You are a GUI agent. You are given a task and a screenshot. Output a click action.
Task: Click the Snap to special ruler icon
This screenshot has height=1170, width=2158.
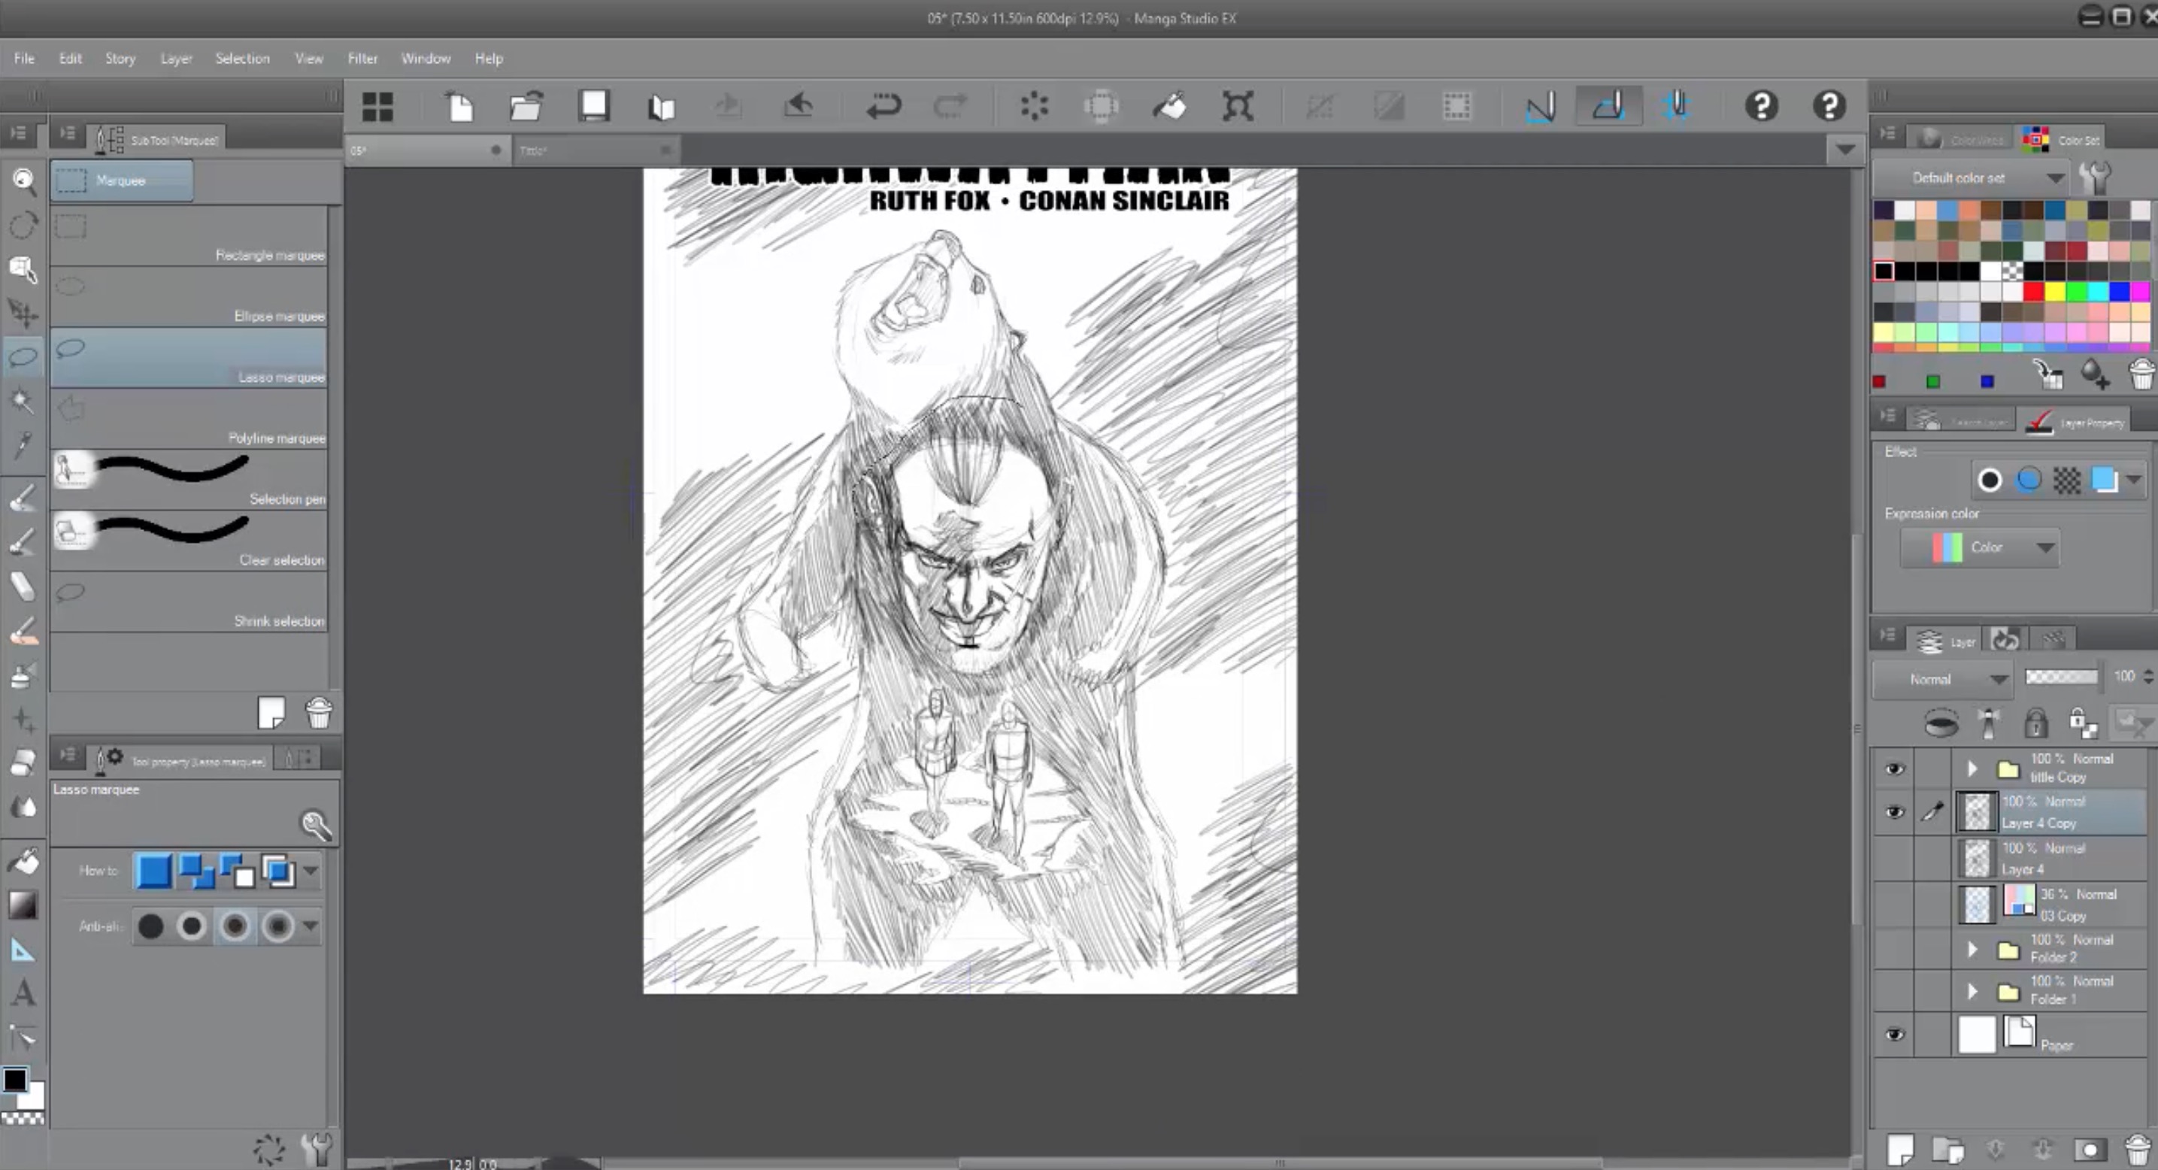click(1608, 105)
